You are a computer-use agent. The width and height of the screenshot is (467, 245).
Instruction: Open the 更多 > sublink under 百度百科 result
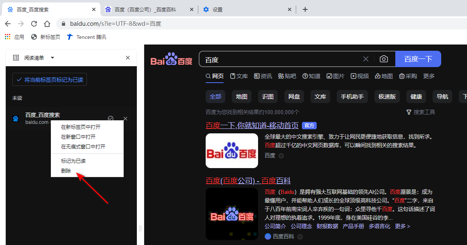click(x=402, y=226)
